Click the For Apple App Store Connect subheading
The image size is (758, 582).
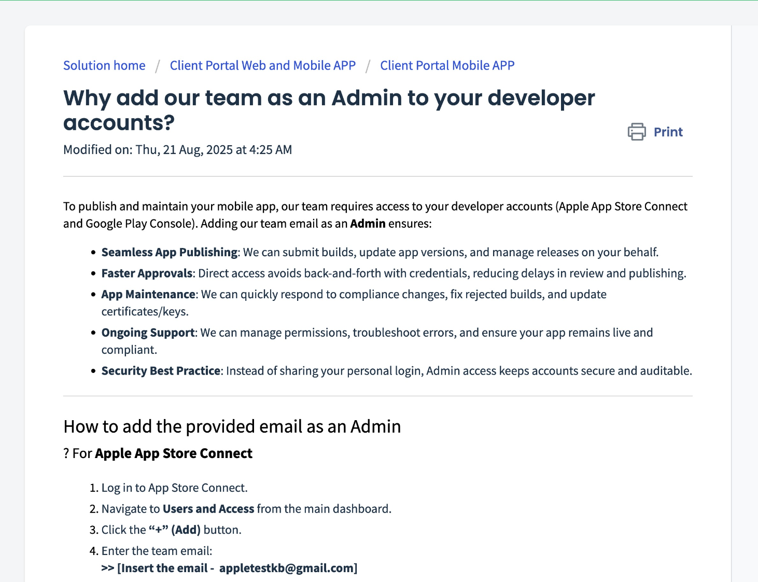158,453
